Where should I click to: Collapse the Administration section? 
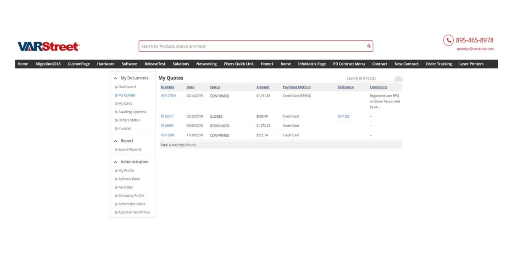tap(116, 162)
